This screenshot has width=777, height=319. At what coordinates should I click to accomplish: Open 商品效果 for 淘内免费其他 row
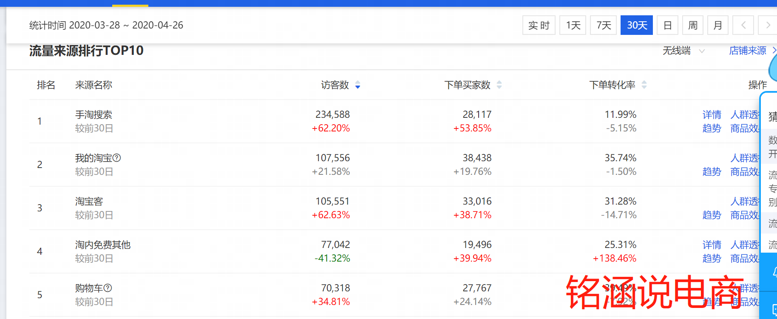pos(745,258)
